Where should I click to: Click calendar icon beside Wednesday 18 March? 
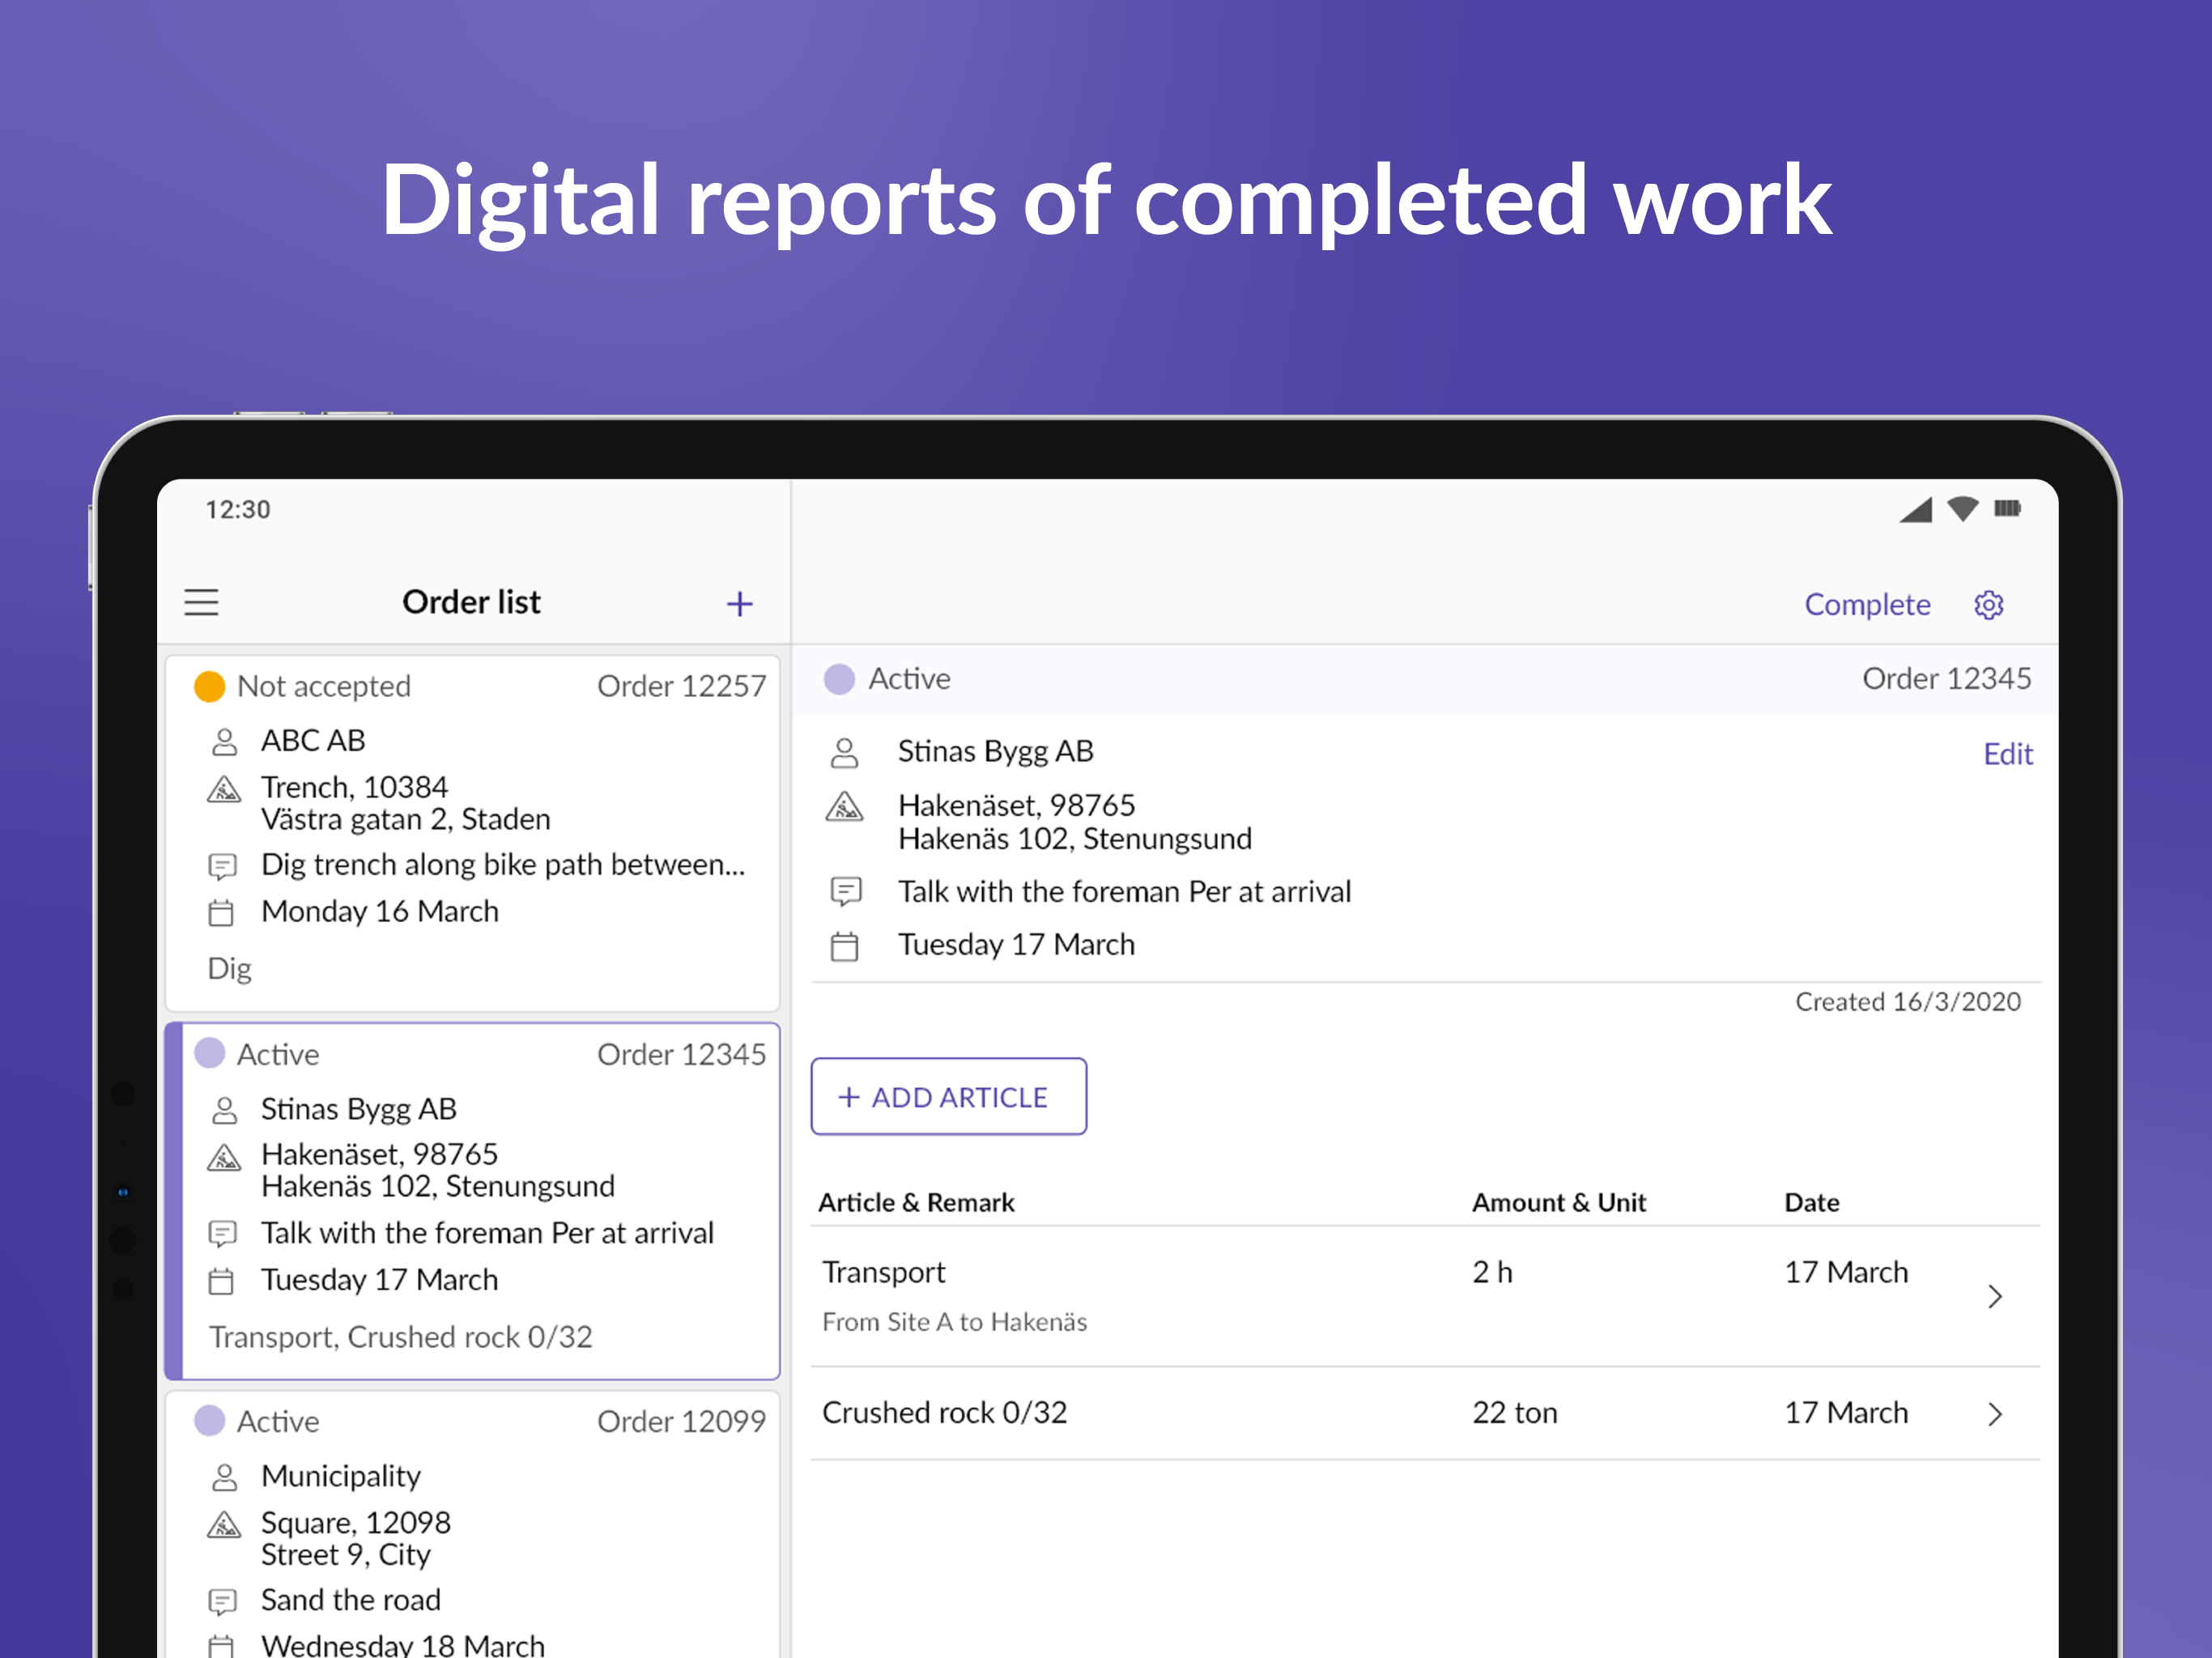point(221,1646)
